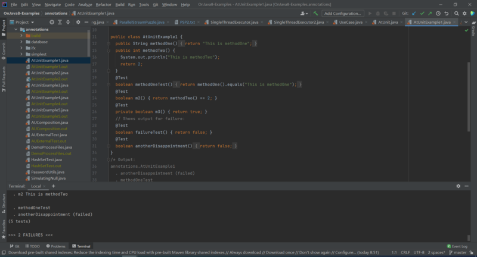Hide the Project panel with minus icon
The height and width of the screenshot is (257, 477).
(86, 22)
